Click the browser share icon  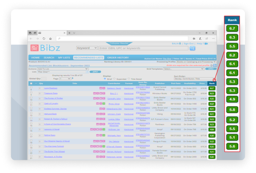[x=206, y=39]
